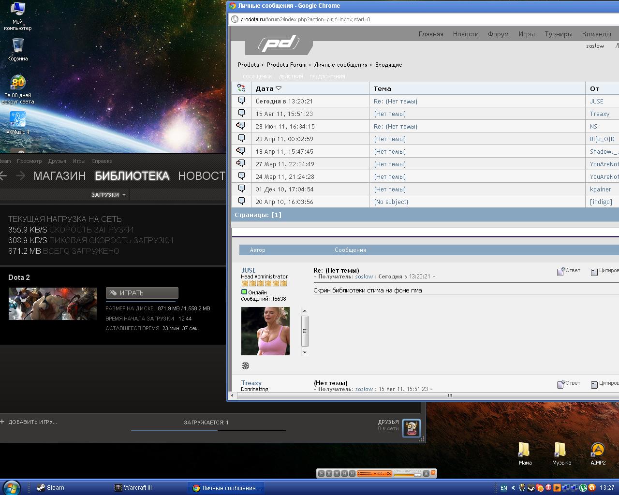Open '(No subject)' message from 20 Апр 10

[391, 202]
